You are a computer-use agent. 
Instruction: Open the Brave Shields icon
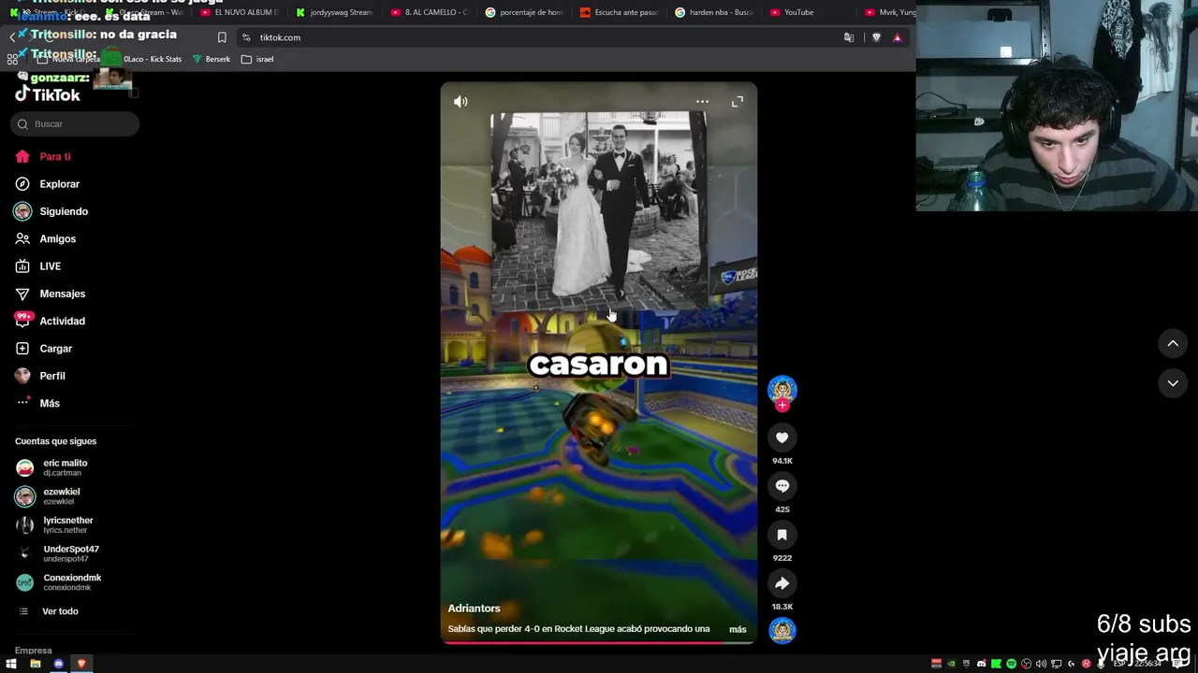[x=876, y=37]
